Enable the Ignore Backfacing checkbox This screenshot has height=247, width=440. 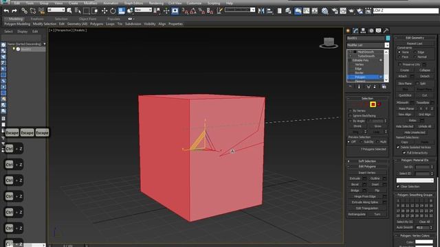click(350, 116)
